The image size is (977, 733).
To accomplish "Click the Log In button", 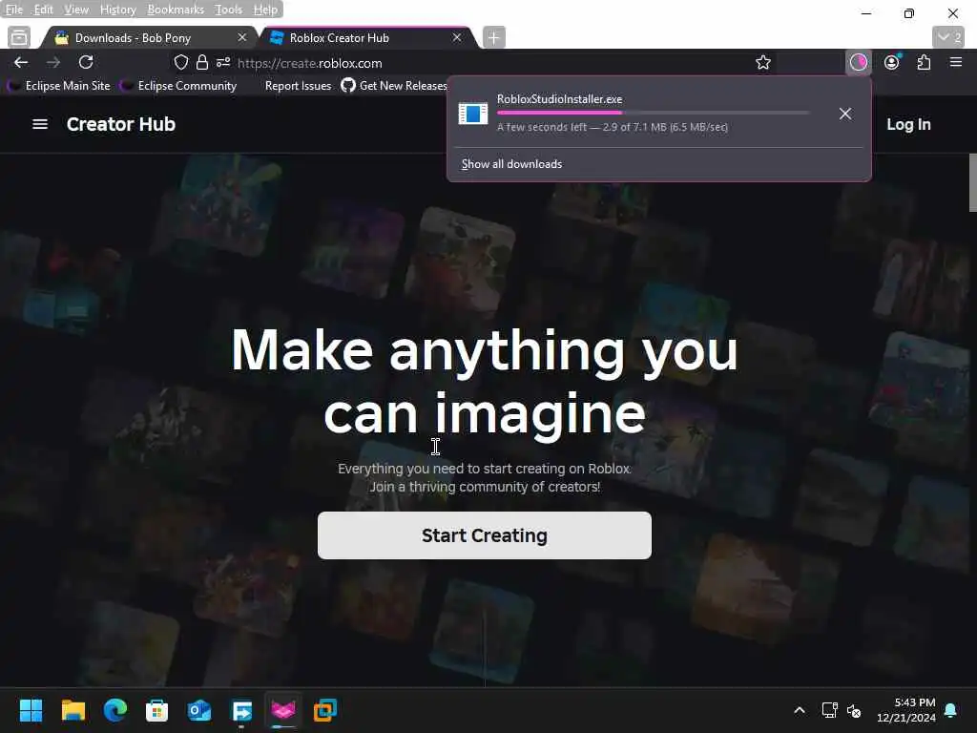I will pos(908,124).
